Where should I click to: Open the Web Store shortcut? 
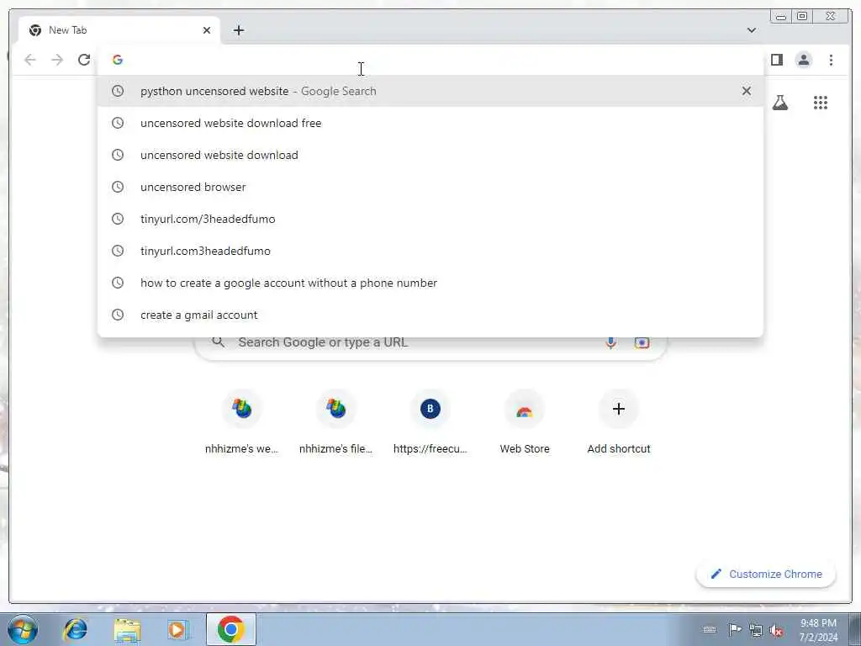coord(525,423)
